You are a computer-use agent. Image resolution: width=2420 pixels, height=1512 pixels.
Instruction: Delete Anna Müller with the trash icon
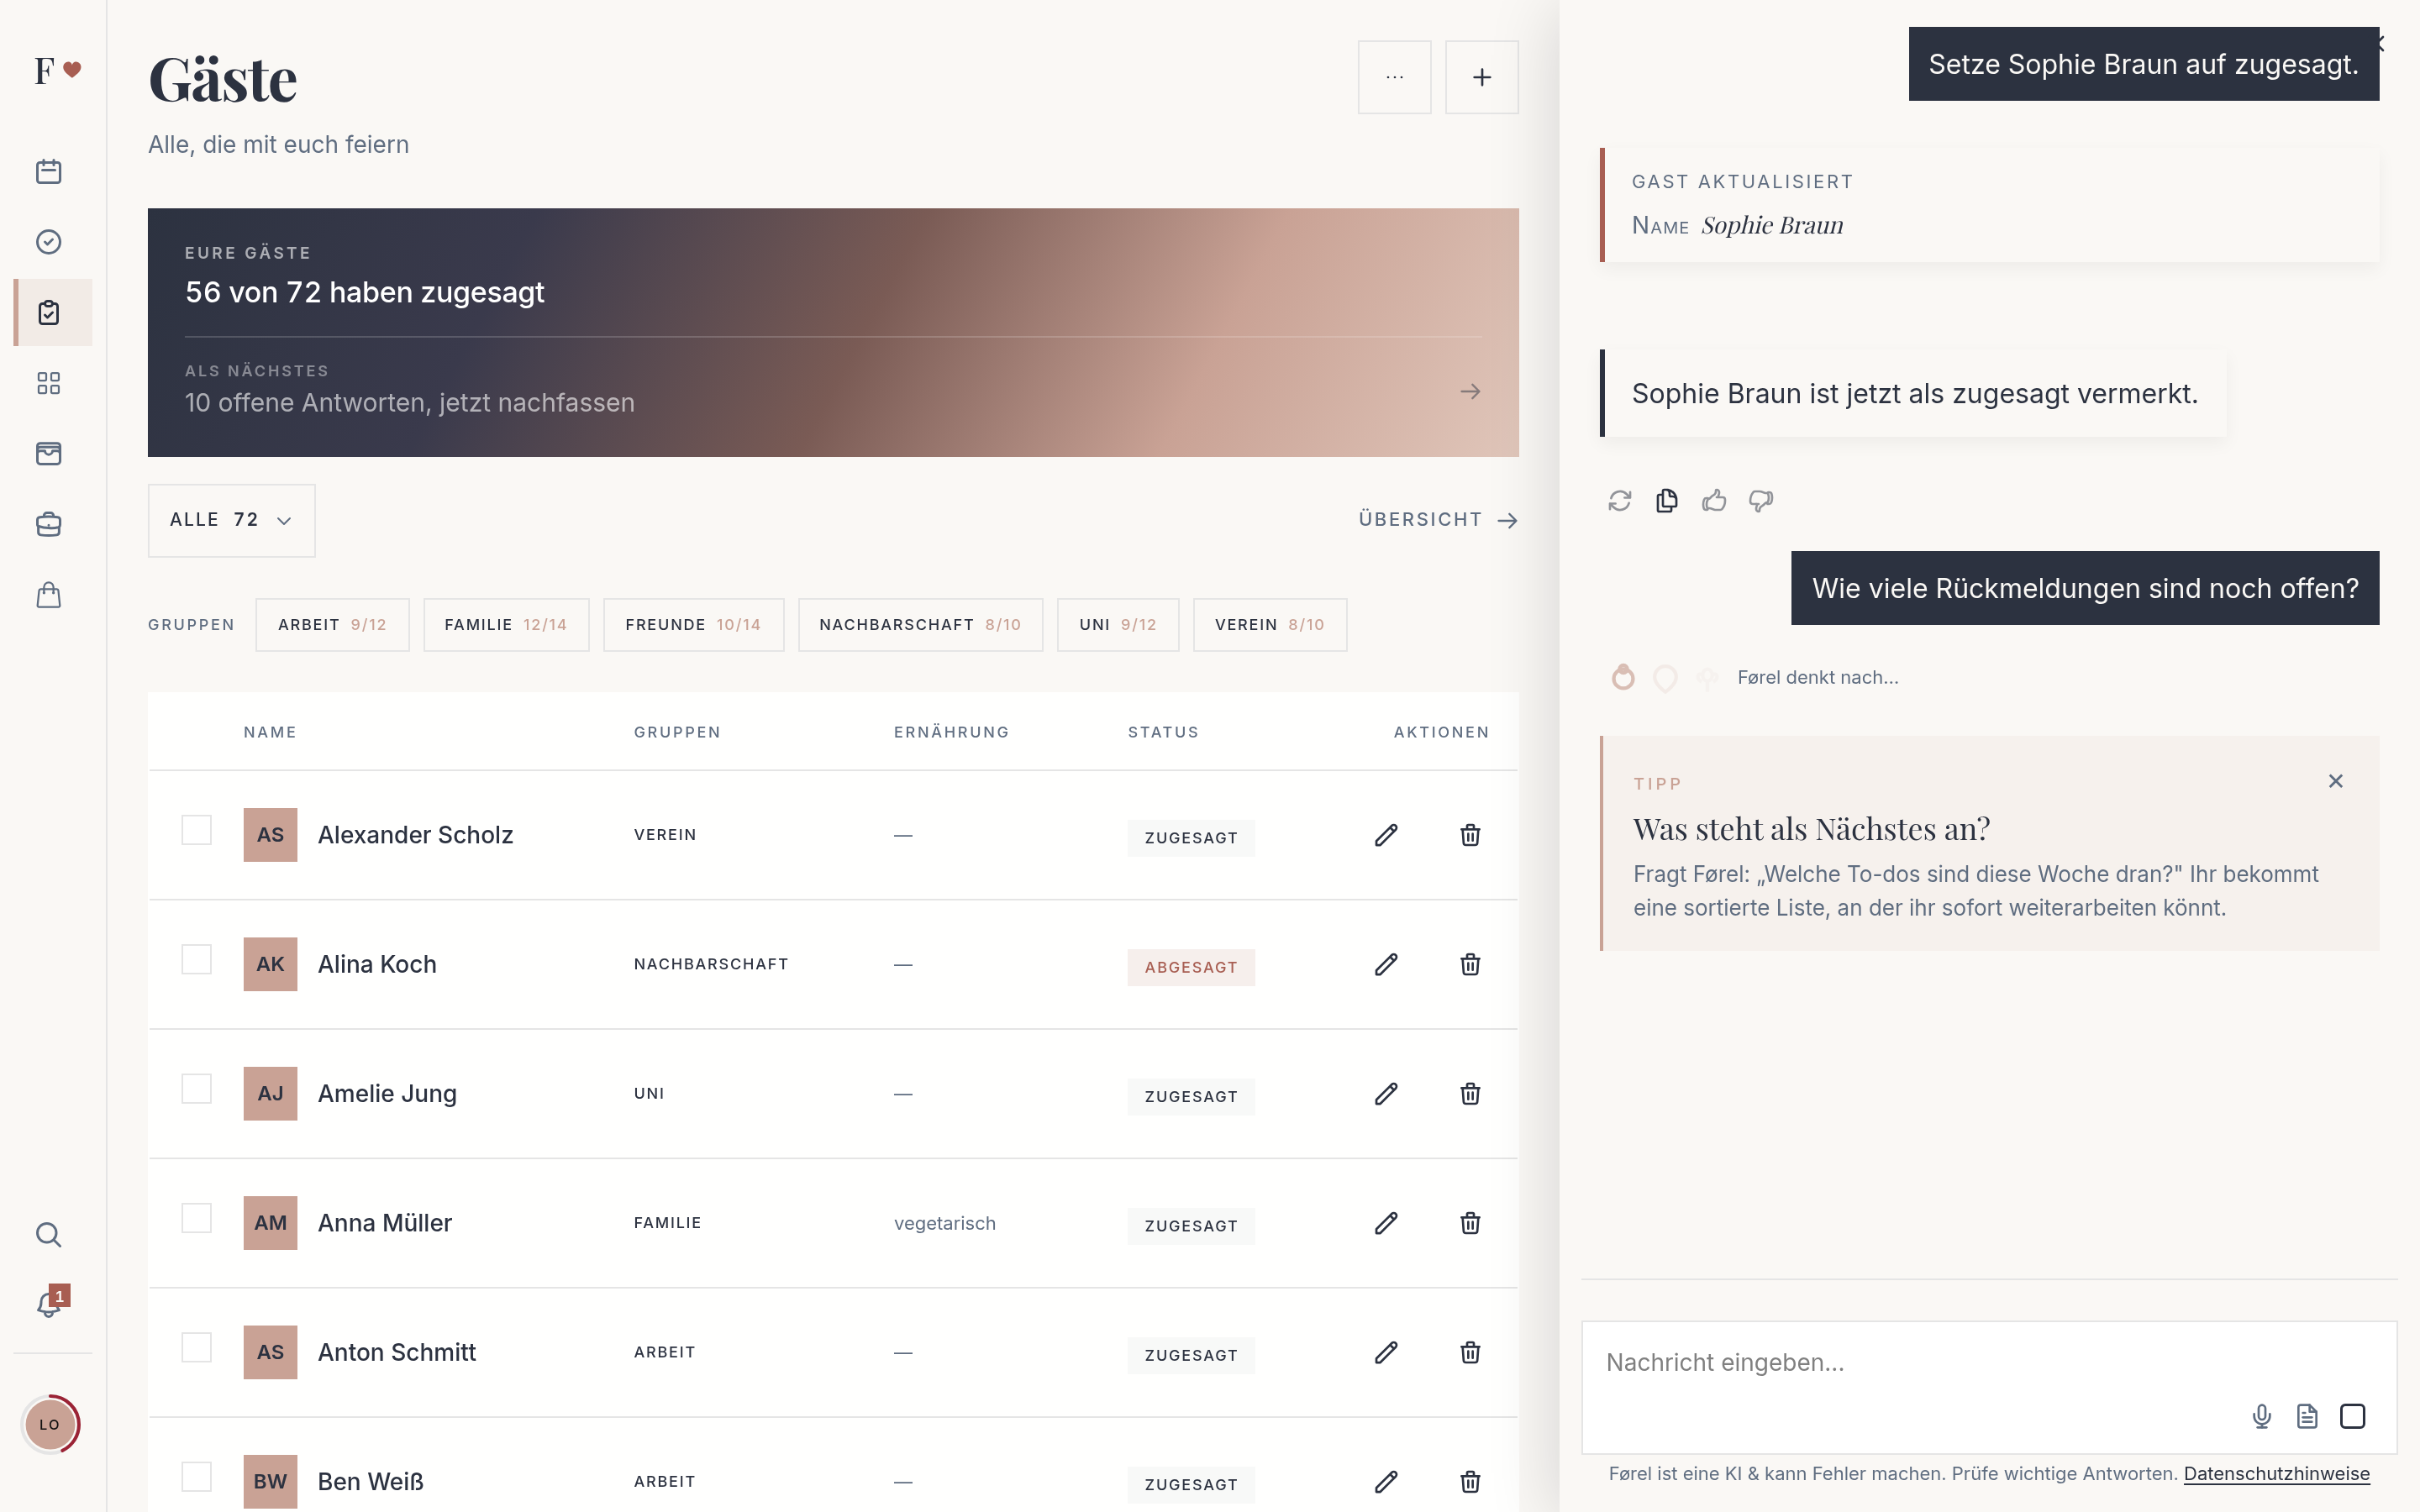click(x=1470, y=1223)
